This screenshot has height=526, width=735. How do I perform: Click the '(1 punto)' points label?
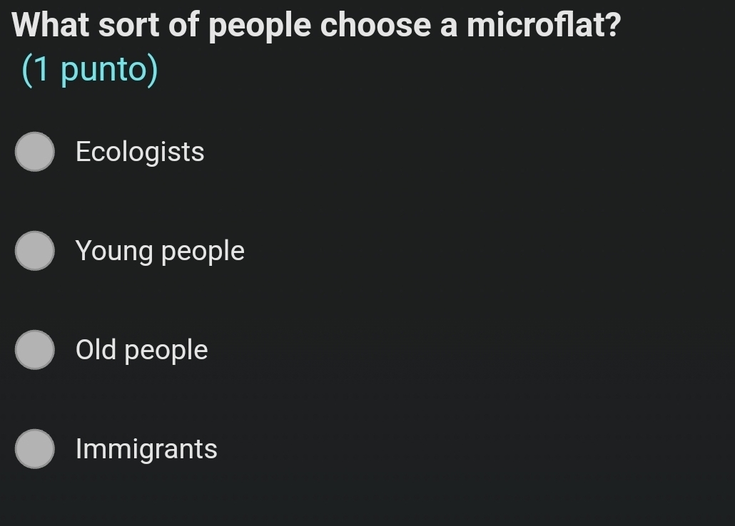(x=90, y=70)
